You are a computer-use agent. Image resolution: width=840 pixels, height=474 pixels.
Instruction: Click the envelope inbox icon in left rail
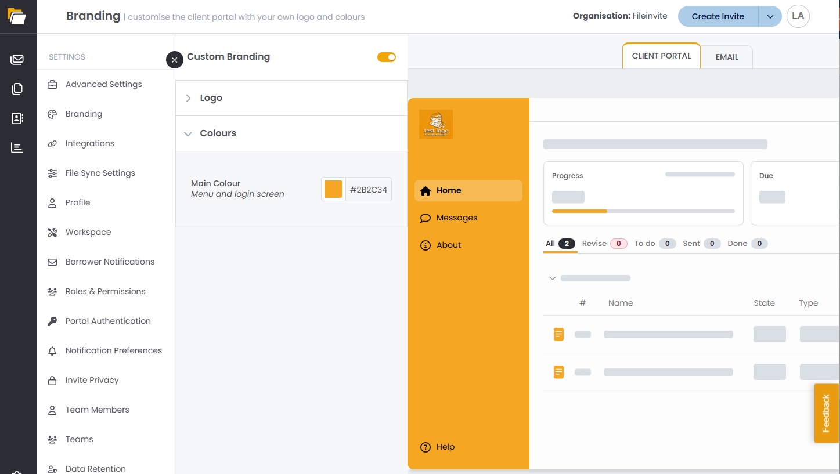[x=17, y=59]
